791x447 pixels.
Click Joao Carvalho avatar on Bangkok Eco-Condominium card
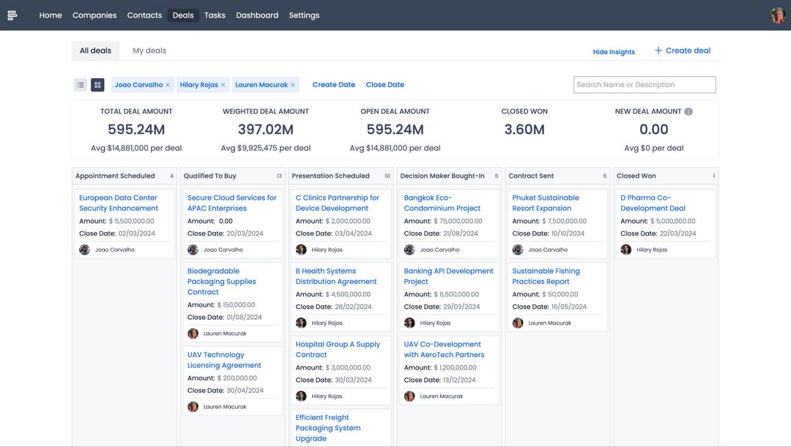409,249
